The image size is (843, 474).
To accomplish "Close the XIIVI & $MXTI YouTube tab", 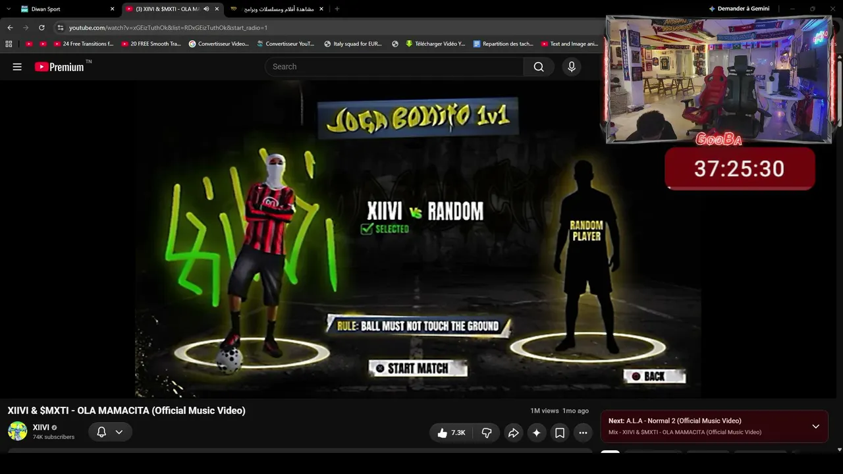I will (x=217, y=9).
